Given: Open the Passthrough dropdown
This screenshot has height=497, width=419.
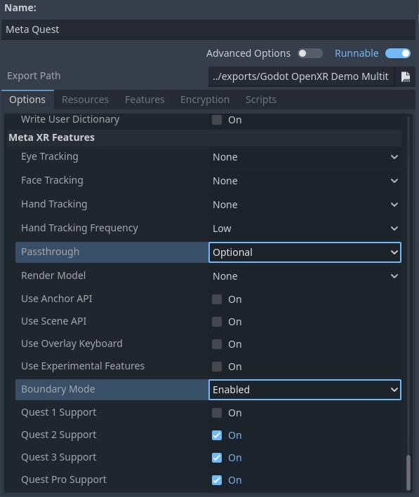Looking at the screenshot, I should click(x=305, y=252).
